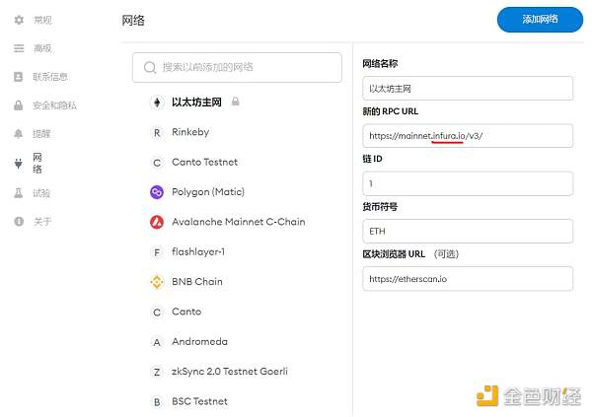Screen dimensions: 592x417
Task: Click the search magnifier icon
Action: coord(150,68)
